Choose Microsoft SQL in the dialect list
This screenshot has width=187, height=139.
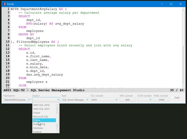[44, 116]
